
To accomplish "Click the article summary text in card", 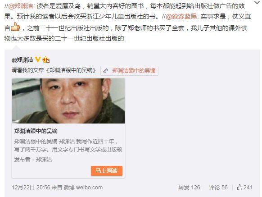I will (68, 146).
